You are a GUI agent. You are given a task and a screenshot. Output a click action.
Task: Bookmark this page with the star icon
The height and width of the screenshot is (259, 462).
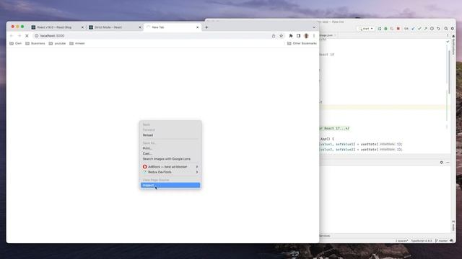click(281, 36)
